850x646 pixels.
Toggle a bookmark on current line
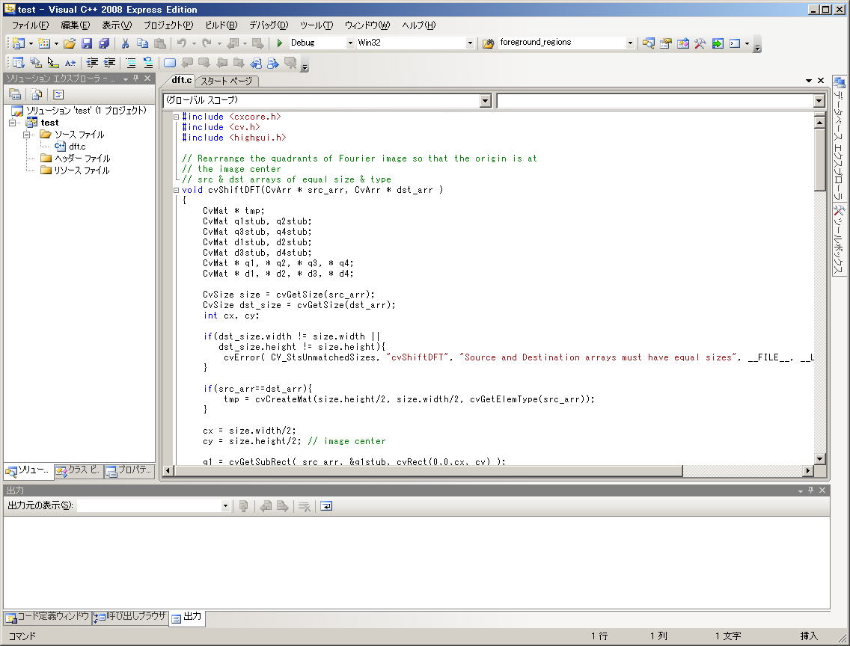coord(170,63)
